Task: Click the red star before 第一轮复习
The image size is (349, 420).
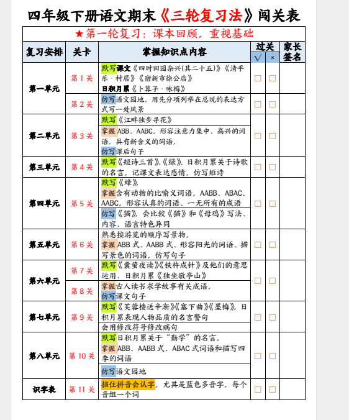Action: [79, 34]
